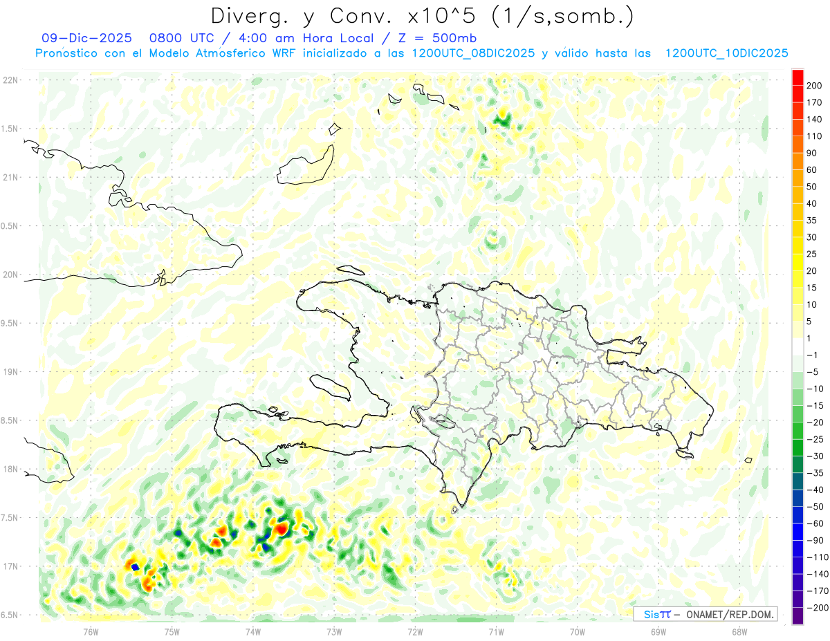This screenshot has width=830, height=641.
Task: Click the latitude label '8.5N'
Action: pyautogui.click(x=10, y=420)
